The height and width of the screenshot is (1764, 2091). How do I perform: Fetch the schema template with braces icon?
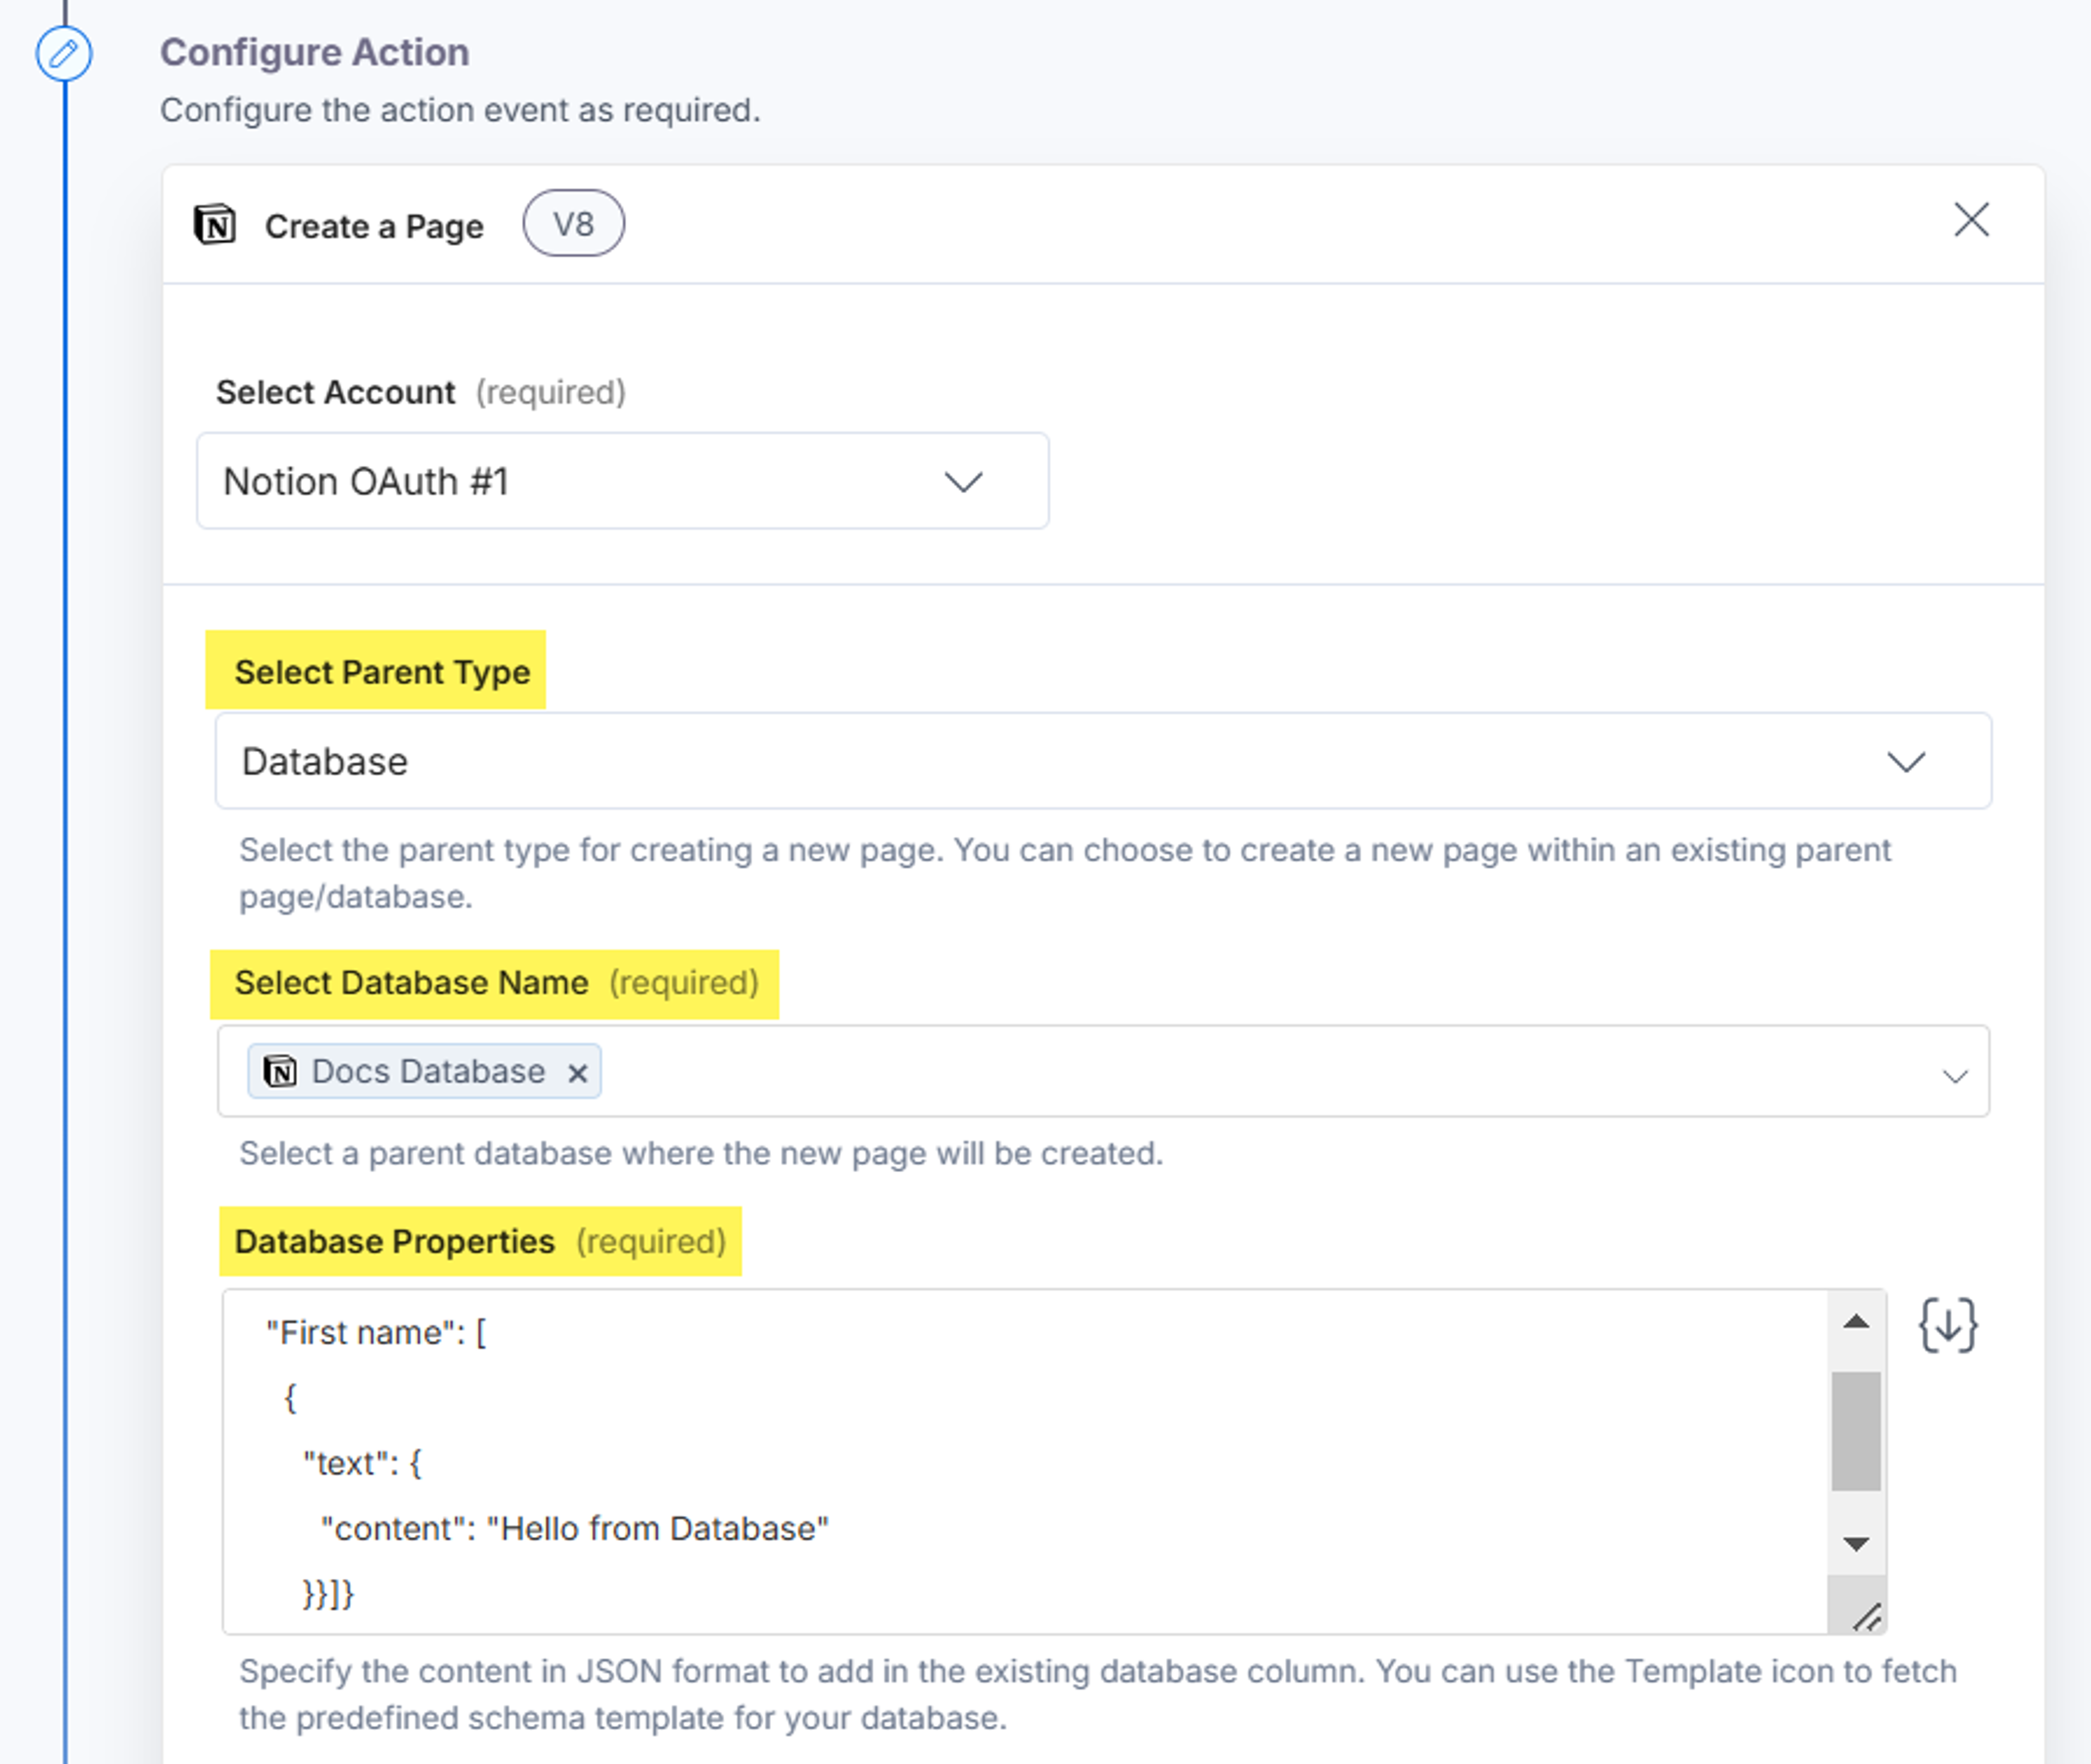tap(1948, 1325)
